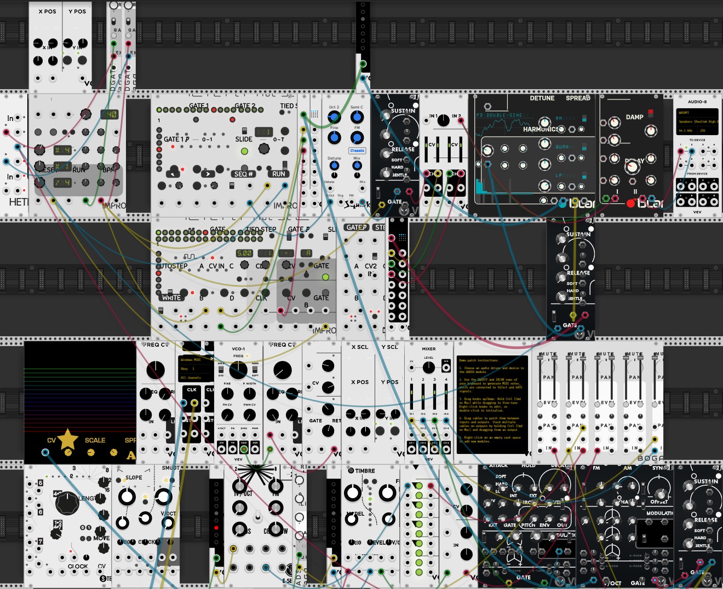Click the 40 BPM display on the clock module

point(109,114)
